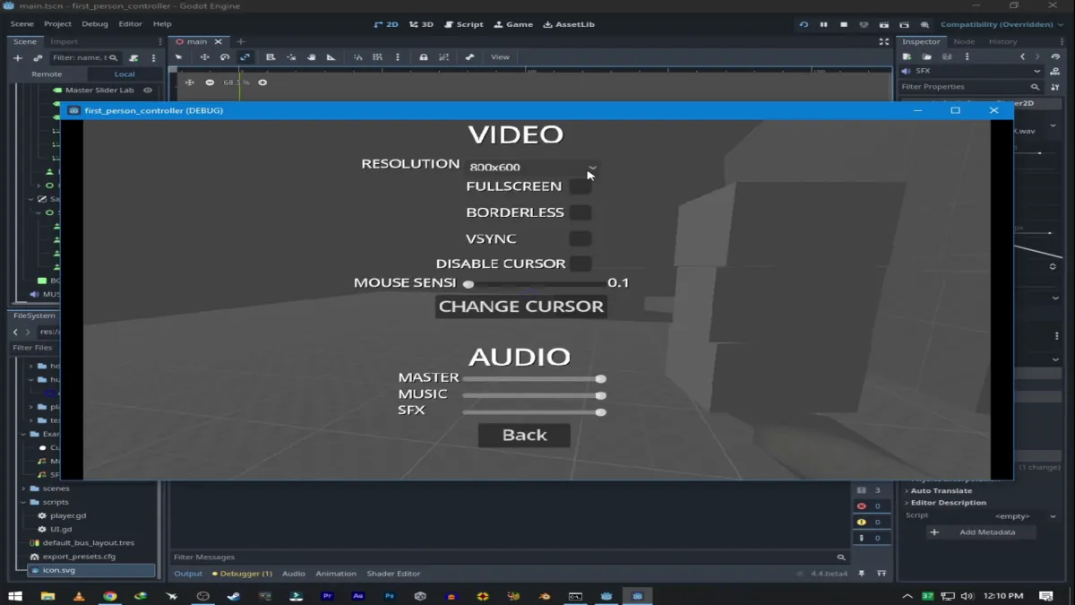Enable the BORDERLESS checkbox

pyautogui.click(x=580, y=212)
